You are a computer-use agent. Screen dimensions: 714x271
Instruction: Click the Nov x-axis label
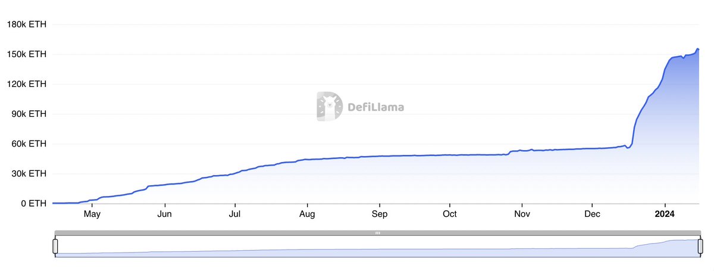[x=522, y=214]
